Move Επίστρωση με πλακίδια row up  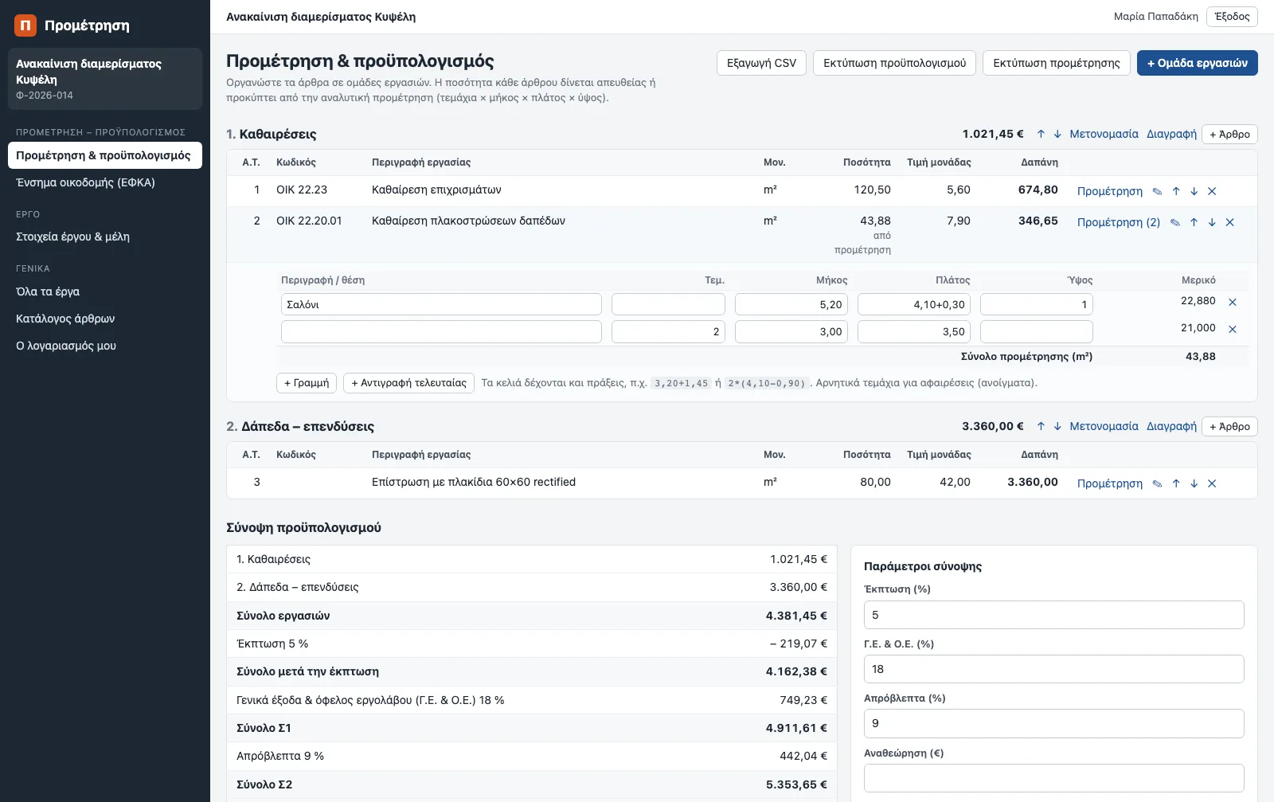[x=1176, y=483]
